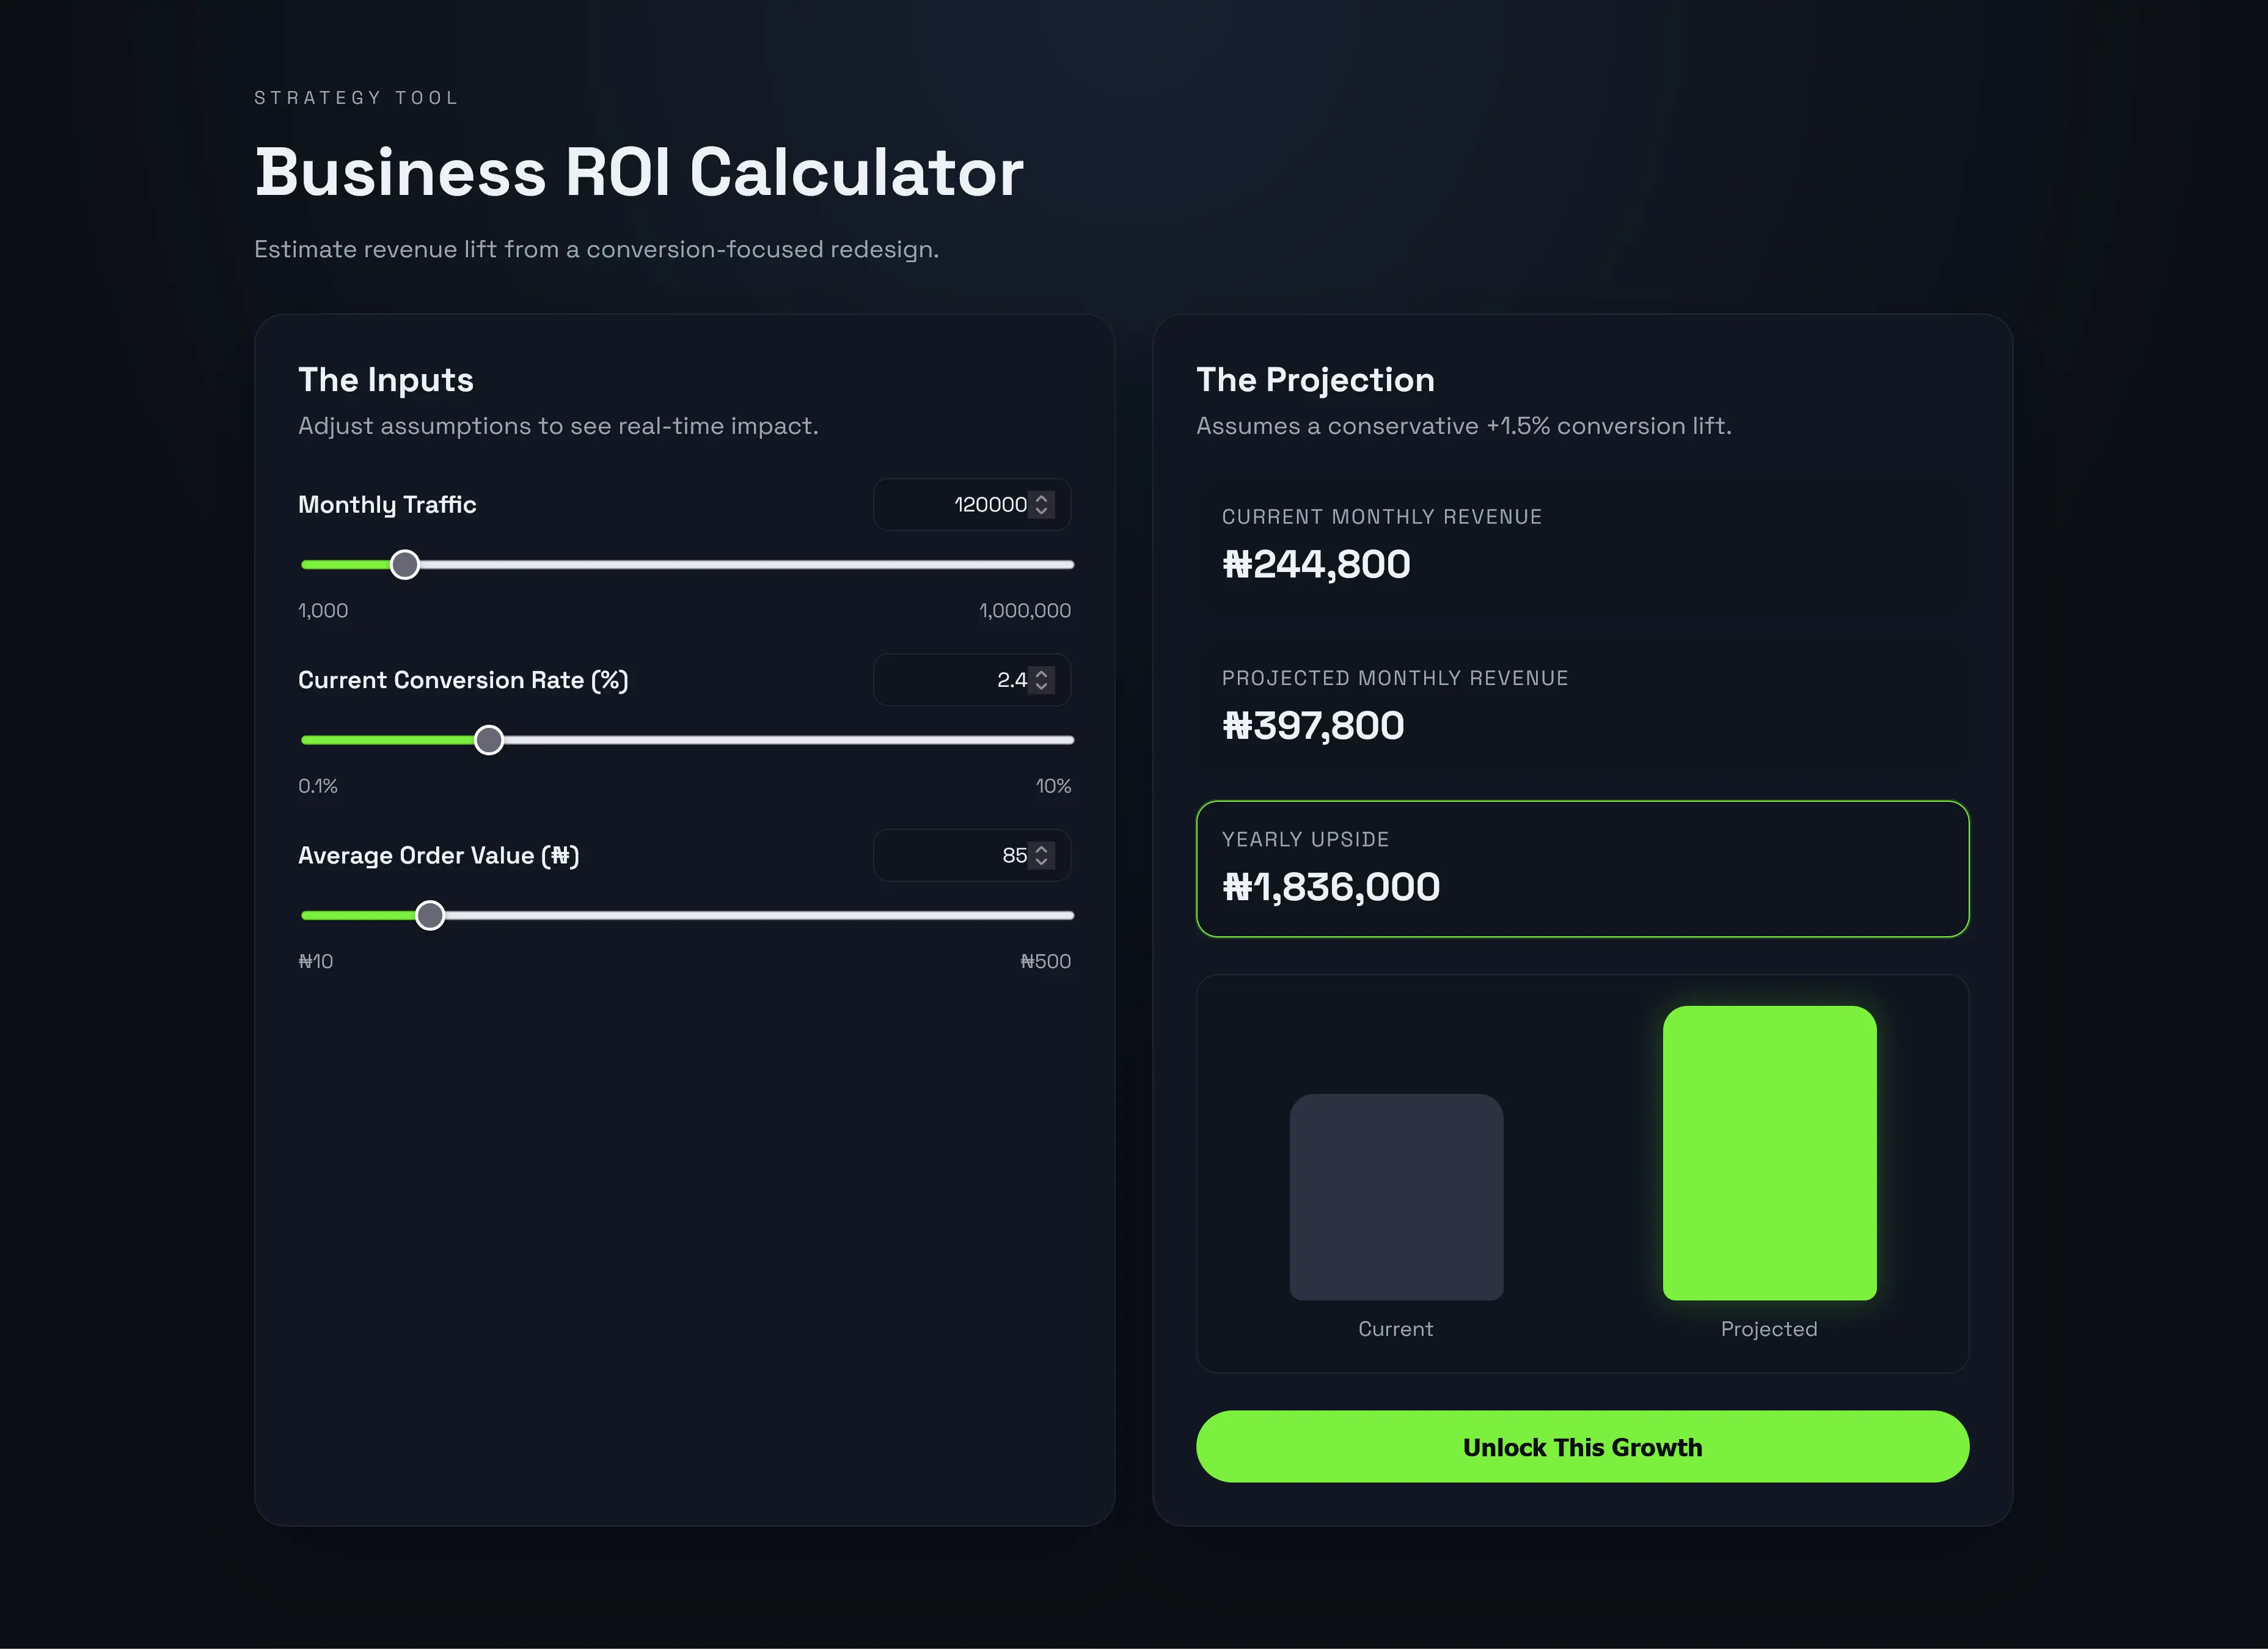
Task: Decrease Current Conversion Rate using the stepper
Action: coord(1041,687)
